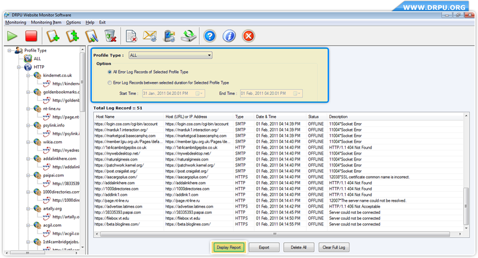Start monitoring with the green play icon

pos(12,36)
